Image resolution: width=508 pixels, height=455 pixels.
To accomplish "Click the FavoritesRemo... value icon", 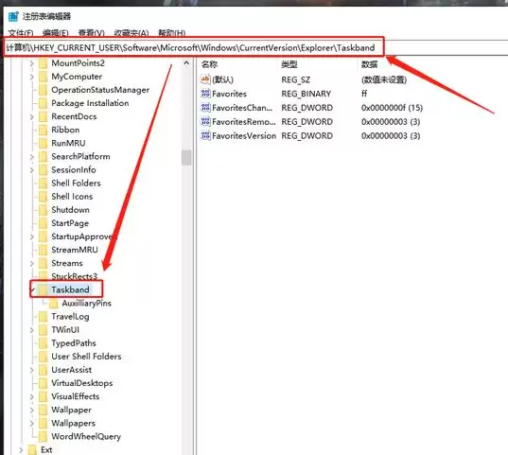I will coord(205,121).
